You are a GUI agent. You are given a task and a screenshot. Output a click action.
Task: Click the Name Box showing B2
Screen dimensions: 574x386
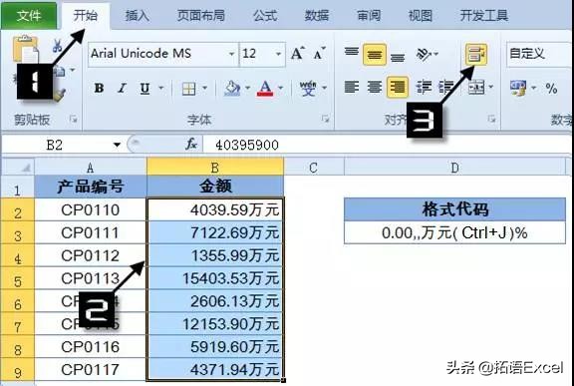[x=55, y=145]
